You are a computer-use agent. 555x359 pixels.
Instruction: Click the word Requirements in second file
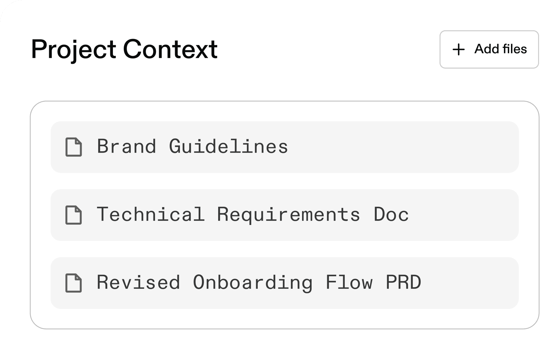(x=288, y=214)
